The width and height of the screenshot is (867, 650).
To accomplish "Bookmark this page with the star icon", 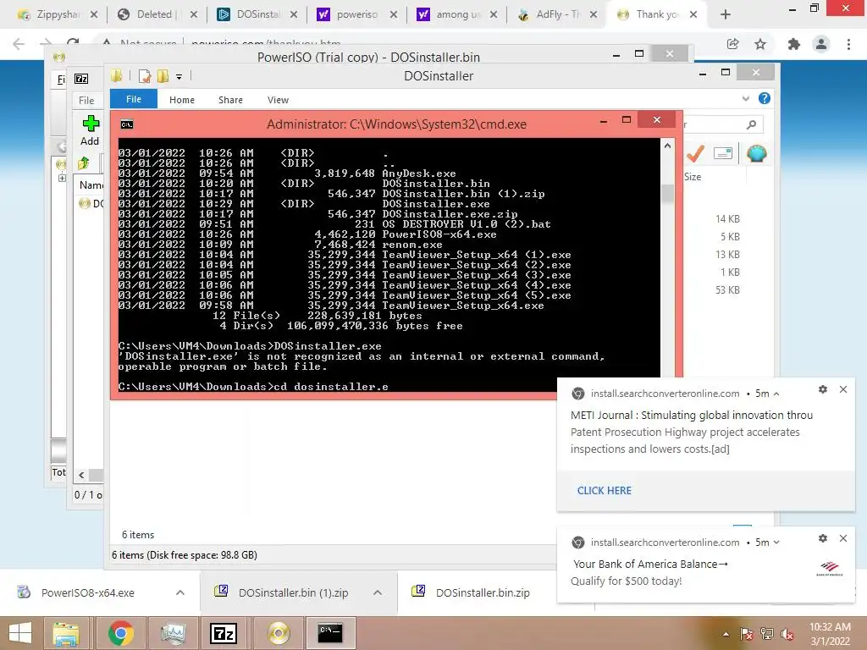I will (760, 44).
